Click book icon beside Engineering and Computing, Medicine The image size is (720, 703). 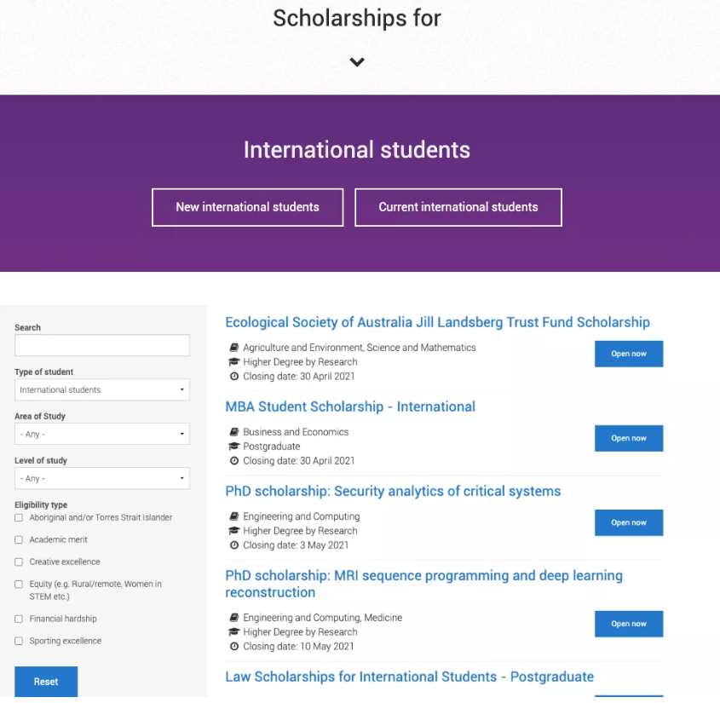(234, 618)
